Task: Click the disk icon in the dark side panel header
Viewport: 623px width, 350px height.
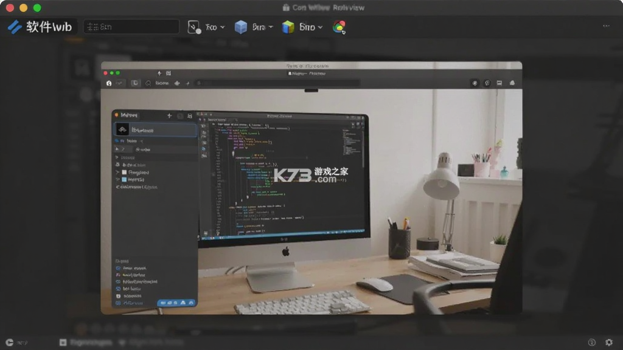Action: 190,115
